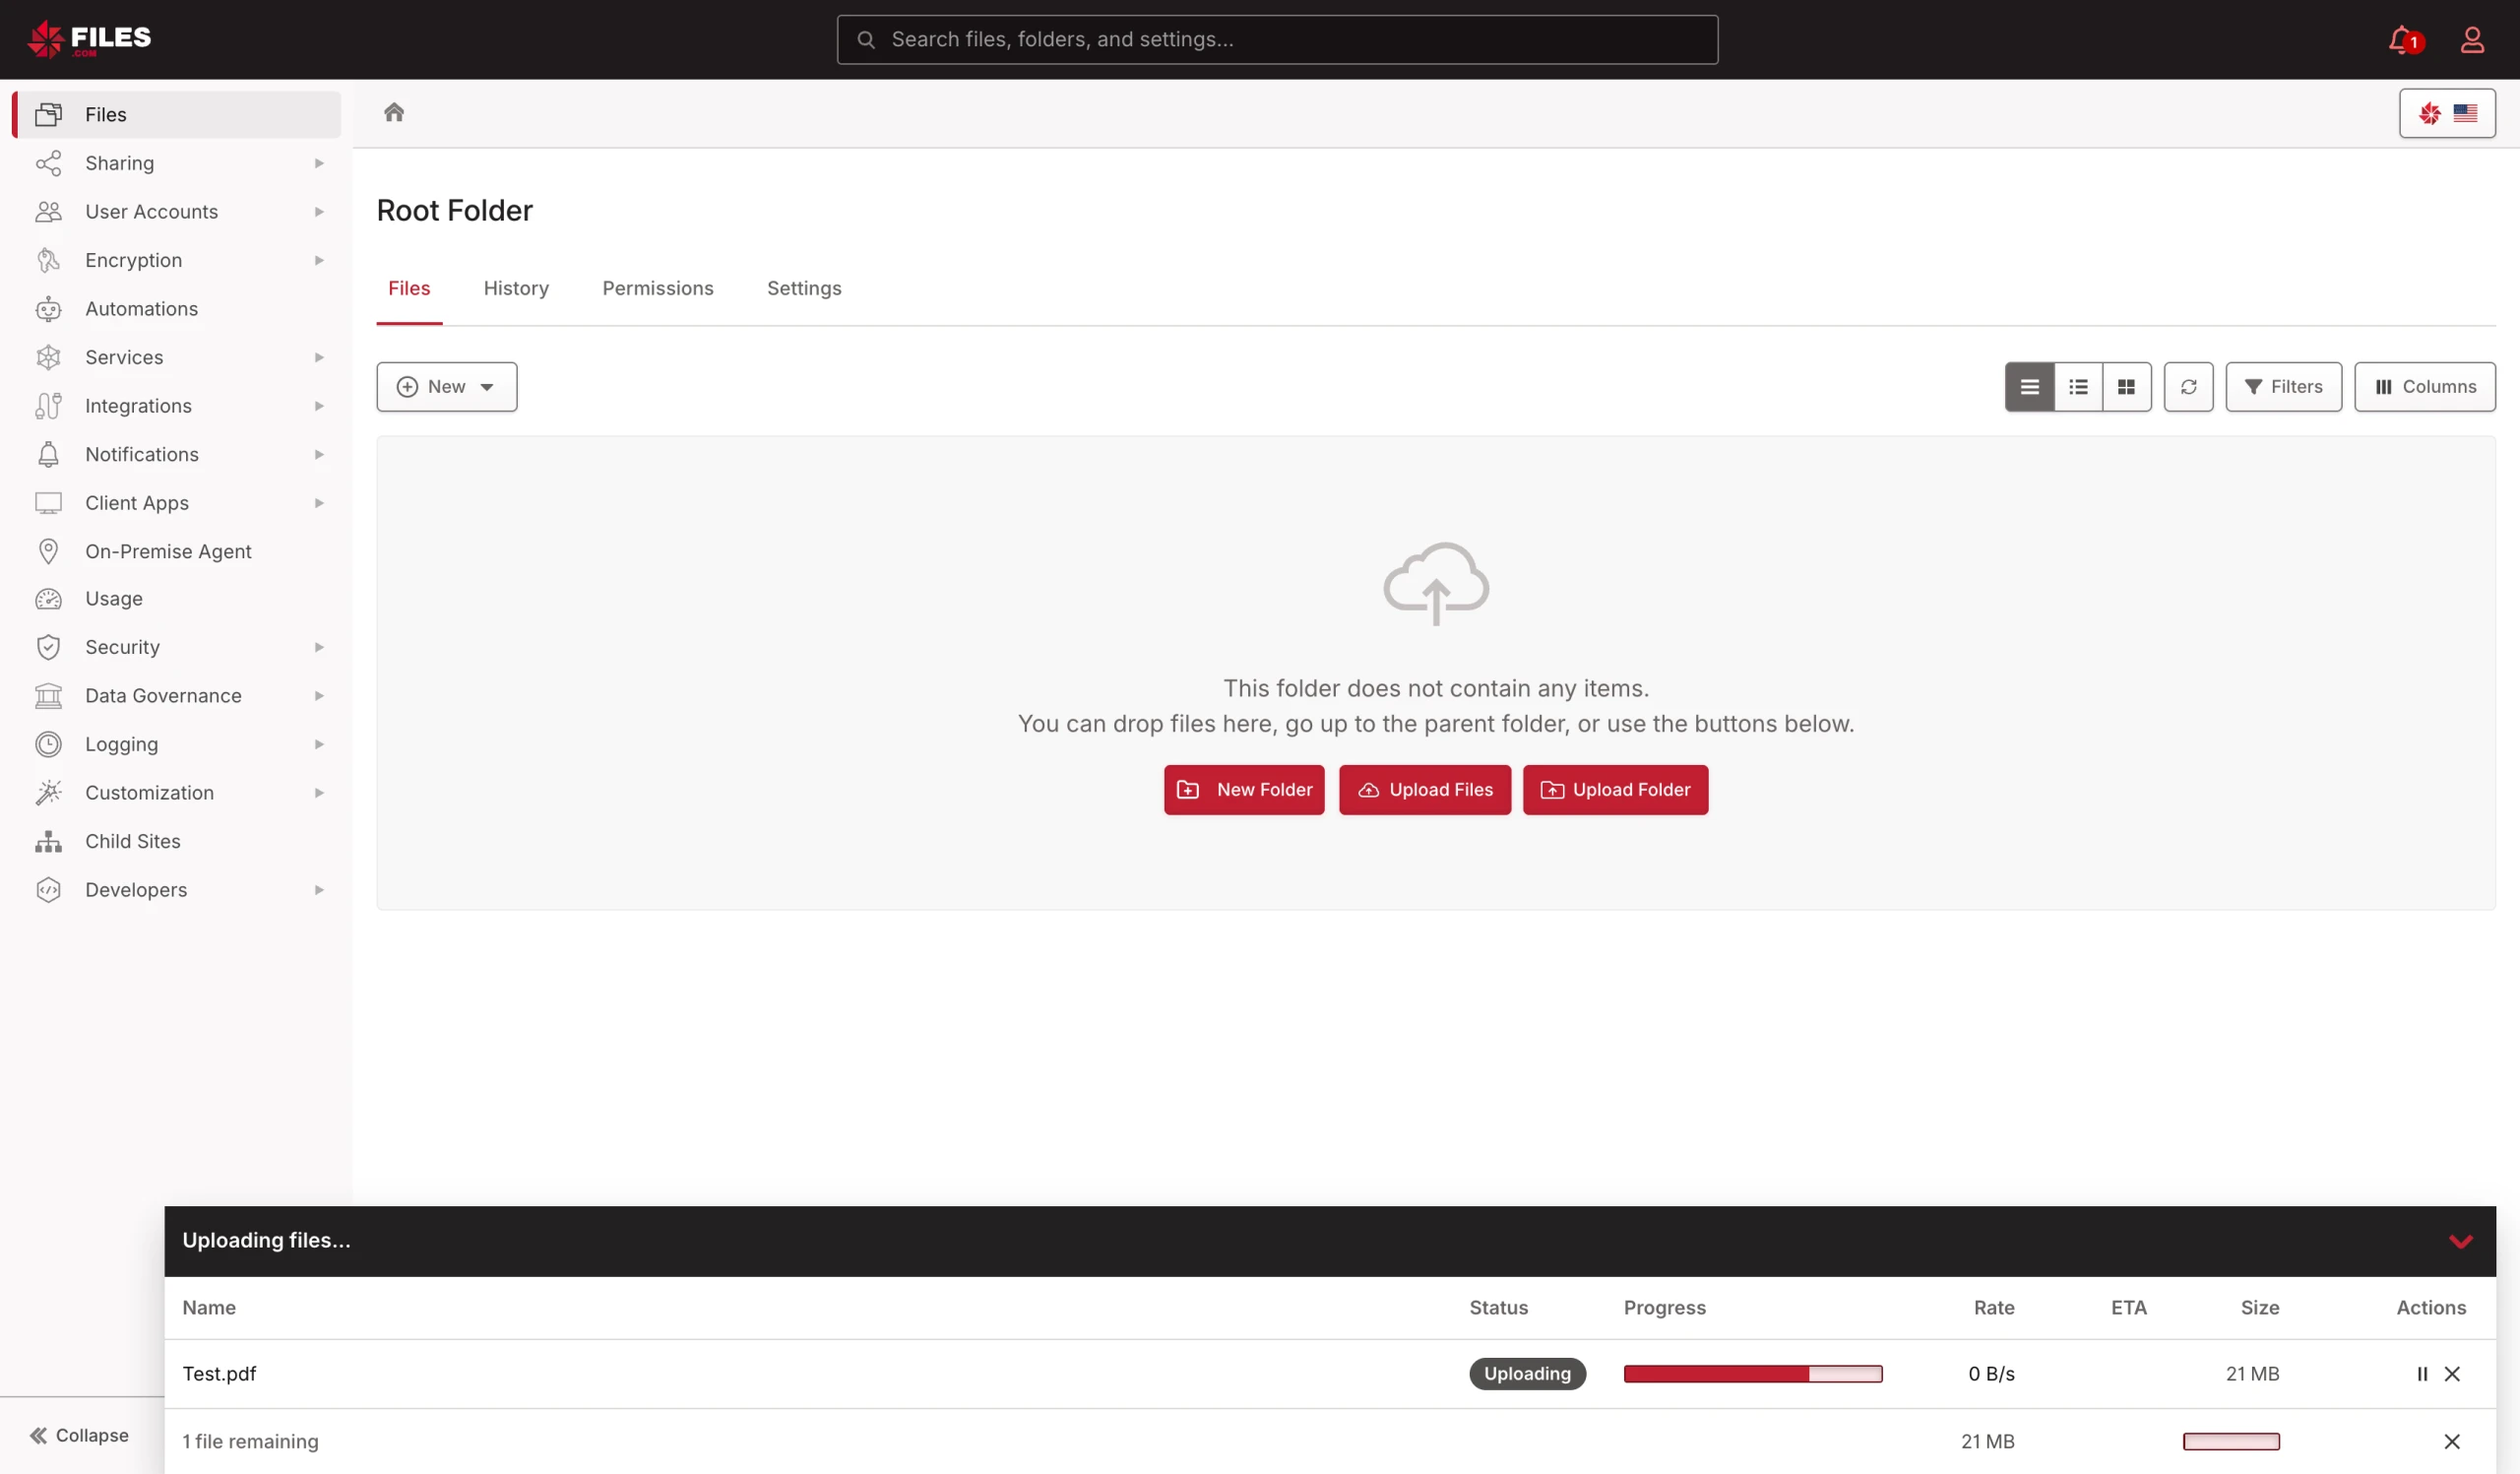Click the Client Apps monitor icon

coord(48,503)
